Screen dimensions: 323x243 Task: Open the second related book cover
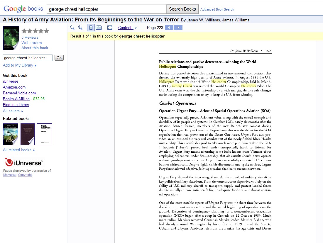point(28,134)
